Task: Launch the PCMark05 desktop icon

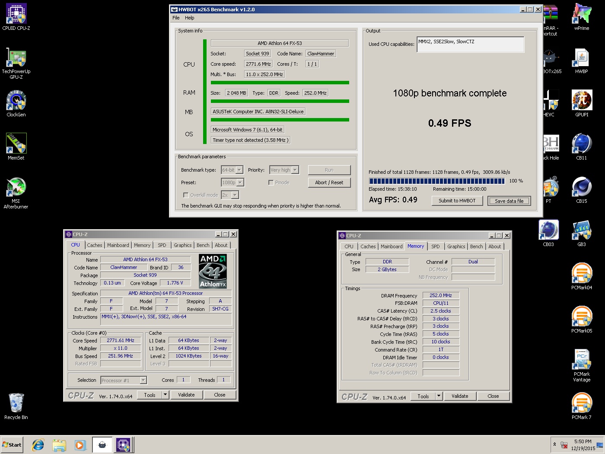Action: [582, 320]
